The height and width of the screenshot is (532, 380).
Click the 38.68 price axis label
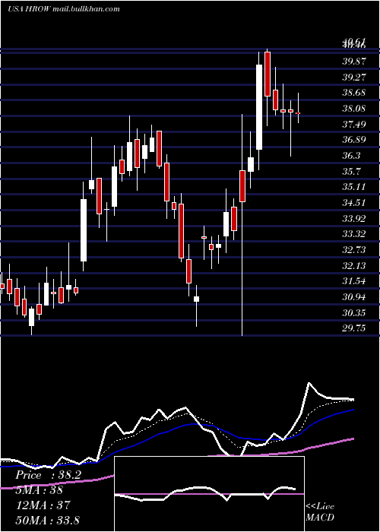click(354, 93)
